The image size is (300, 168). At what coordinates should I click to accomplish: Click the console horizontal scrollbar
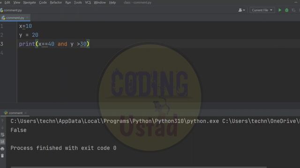point(139,167)
